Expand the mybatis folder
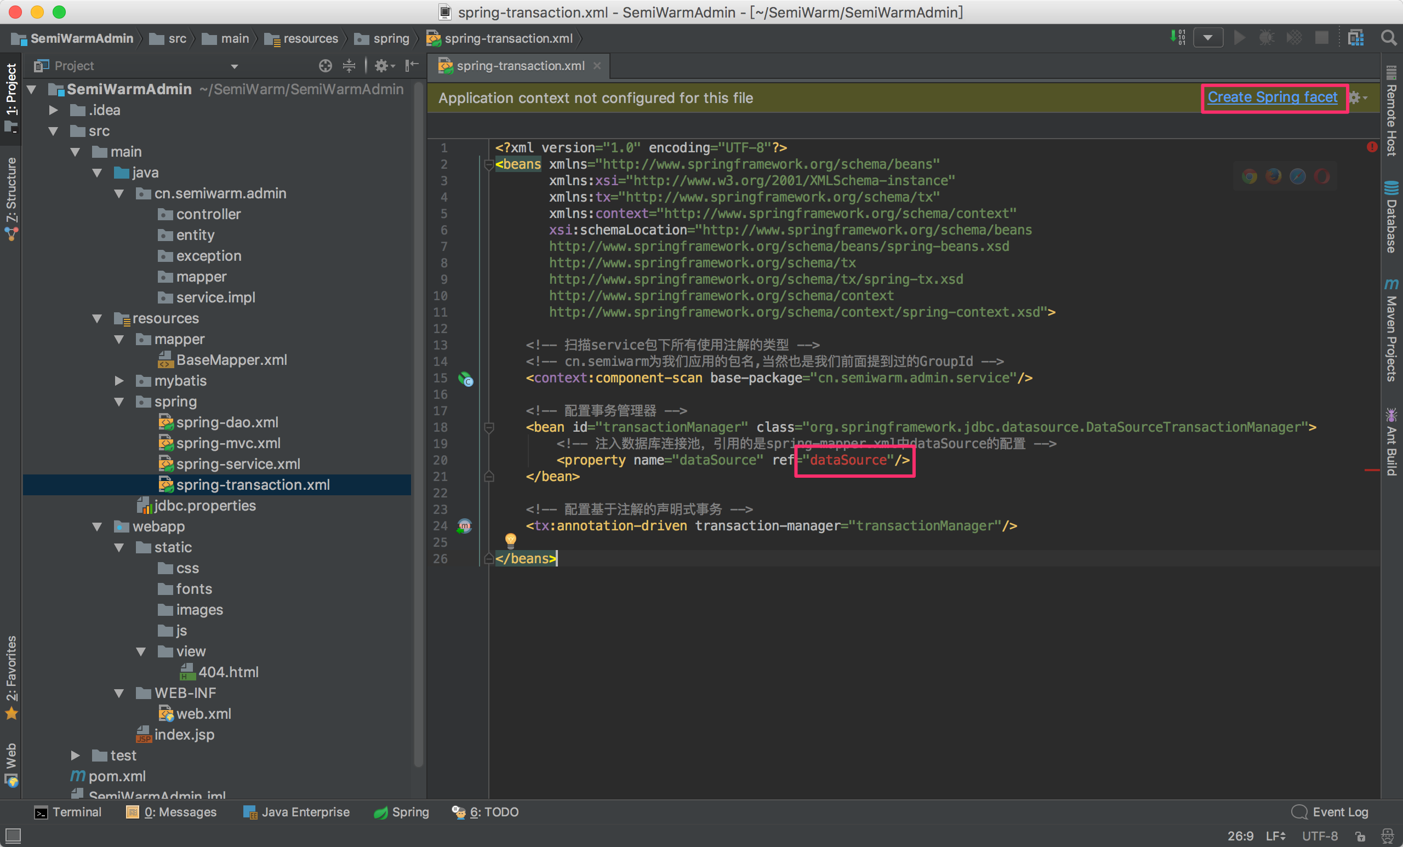The width and height of the screenshot is (1403, 847). (119, 381)
